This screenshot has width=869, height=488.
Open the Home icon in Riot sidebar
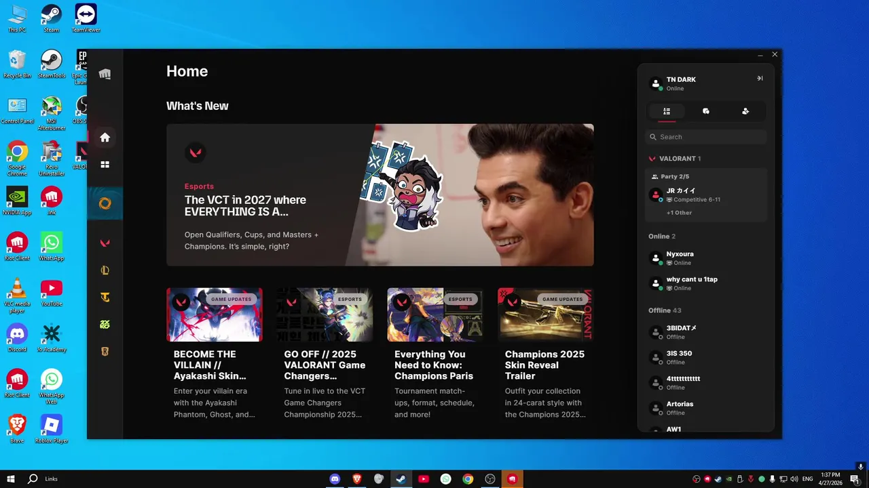pos(105,138)
